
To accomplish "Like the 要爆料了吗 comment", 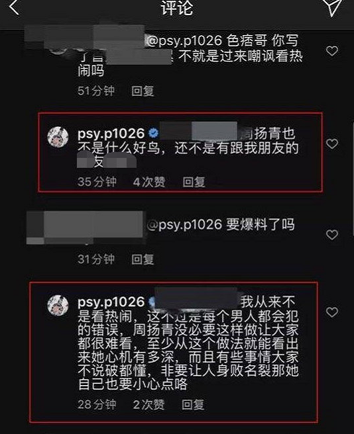I will [332, 235].
